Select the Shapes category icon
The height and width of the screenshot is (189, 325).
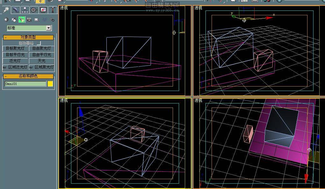coord(14,20)
